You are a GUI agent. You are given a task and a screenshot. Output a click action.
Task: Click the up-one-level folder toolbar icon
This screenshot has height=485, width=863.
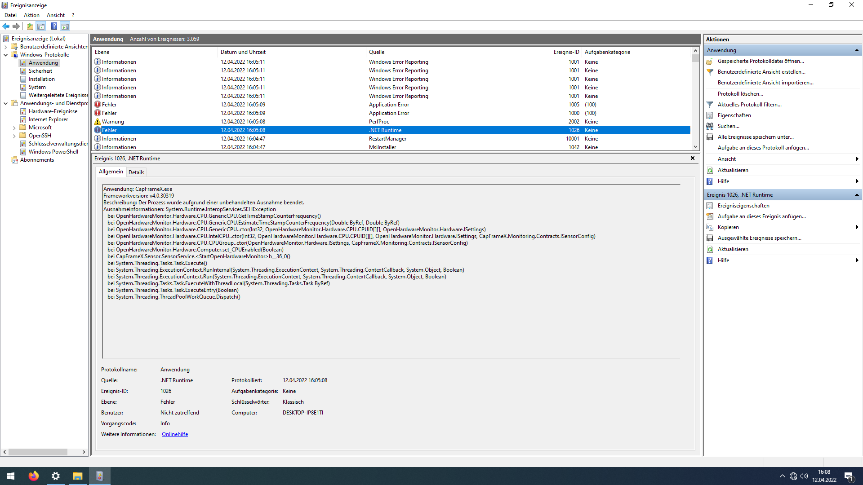pyautogui.click(x=30, y=26)
